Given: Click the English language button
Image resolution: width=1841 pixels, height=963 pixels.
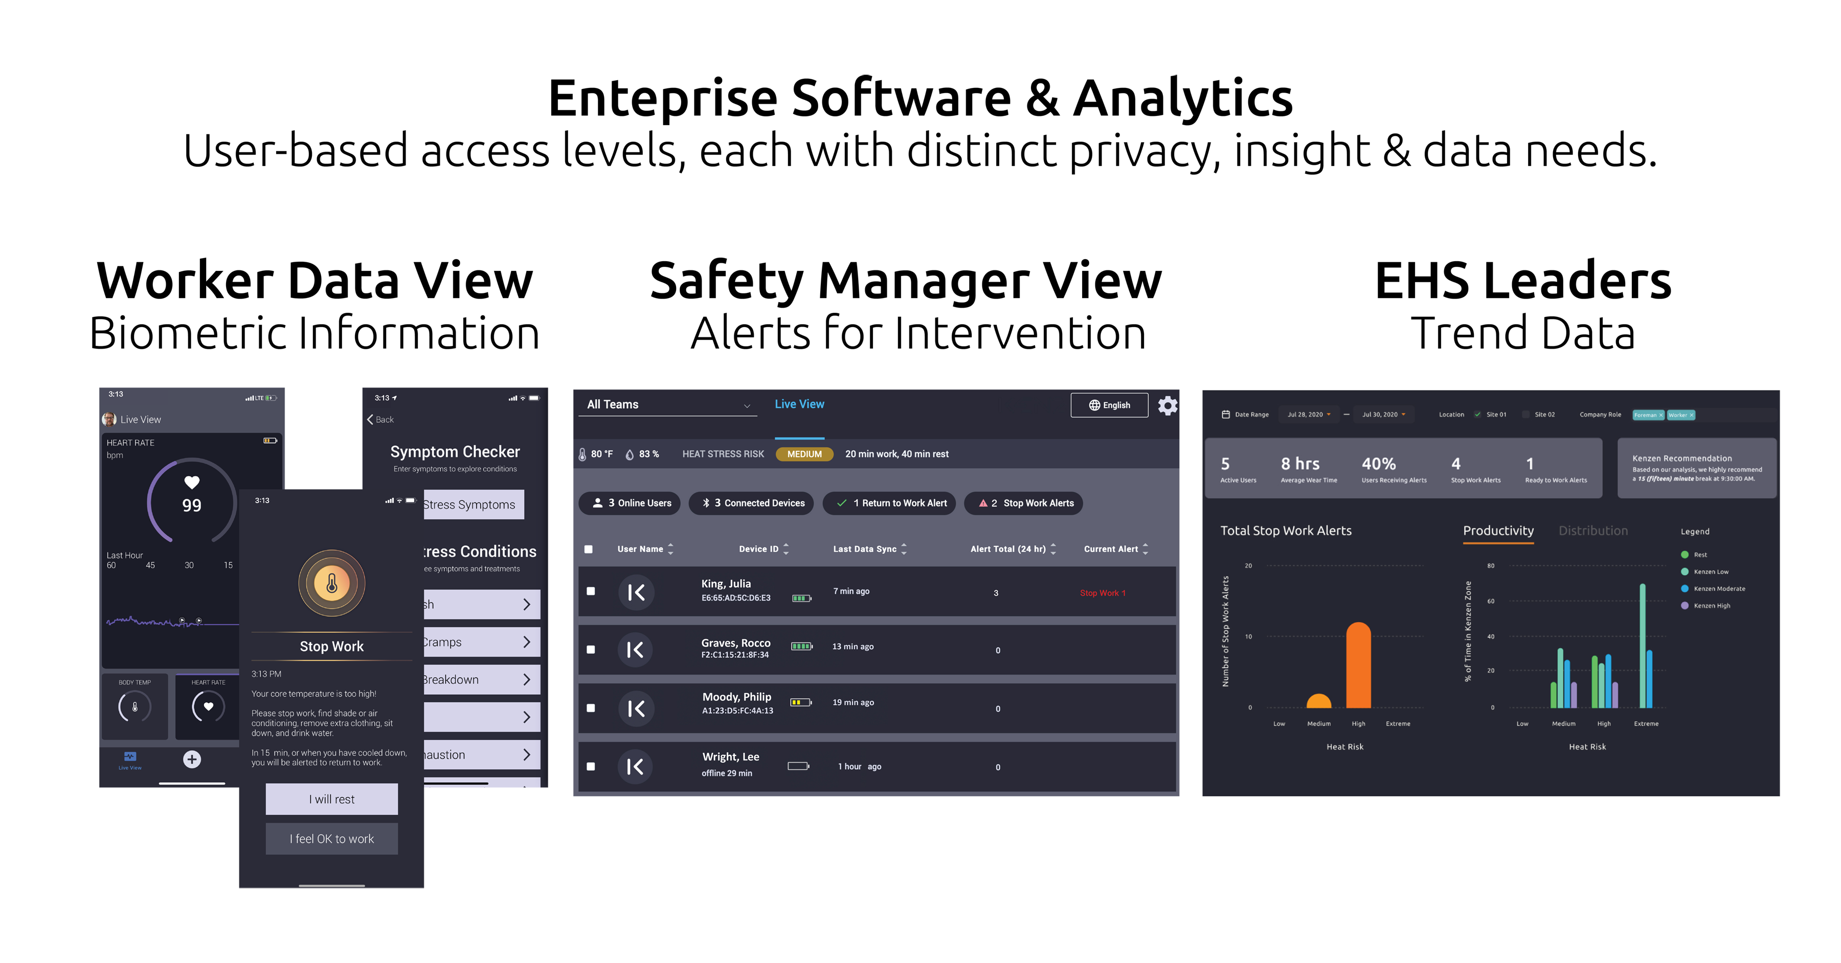Looking at the screenshot, I should click(x=1109, y=405).
